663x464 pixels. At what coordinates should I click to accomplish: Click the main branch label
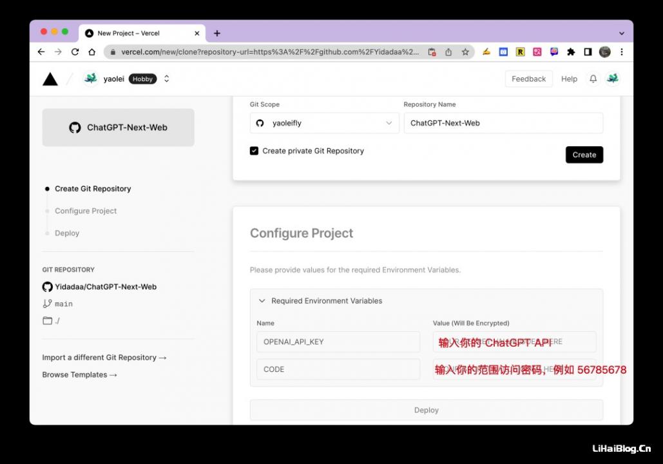[63, 304]
